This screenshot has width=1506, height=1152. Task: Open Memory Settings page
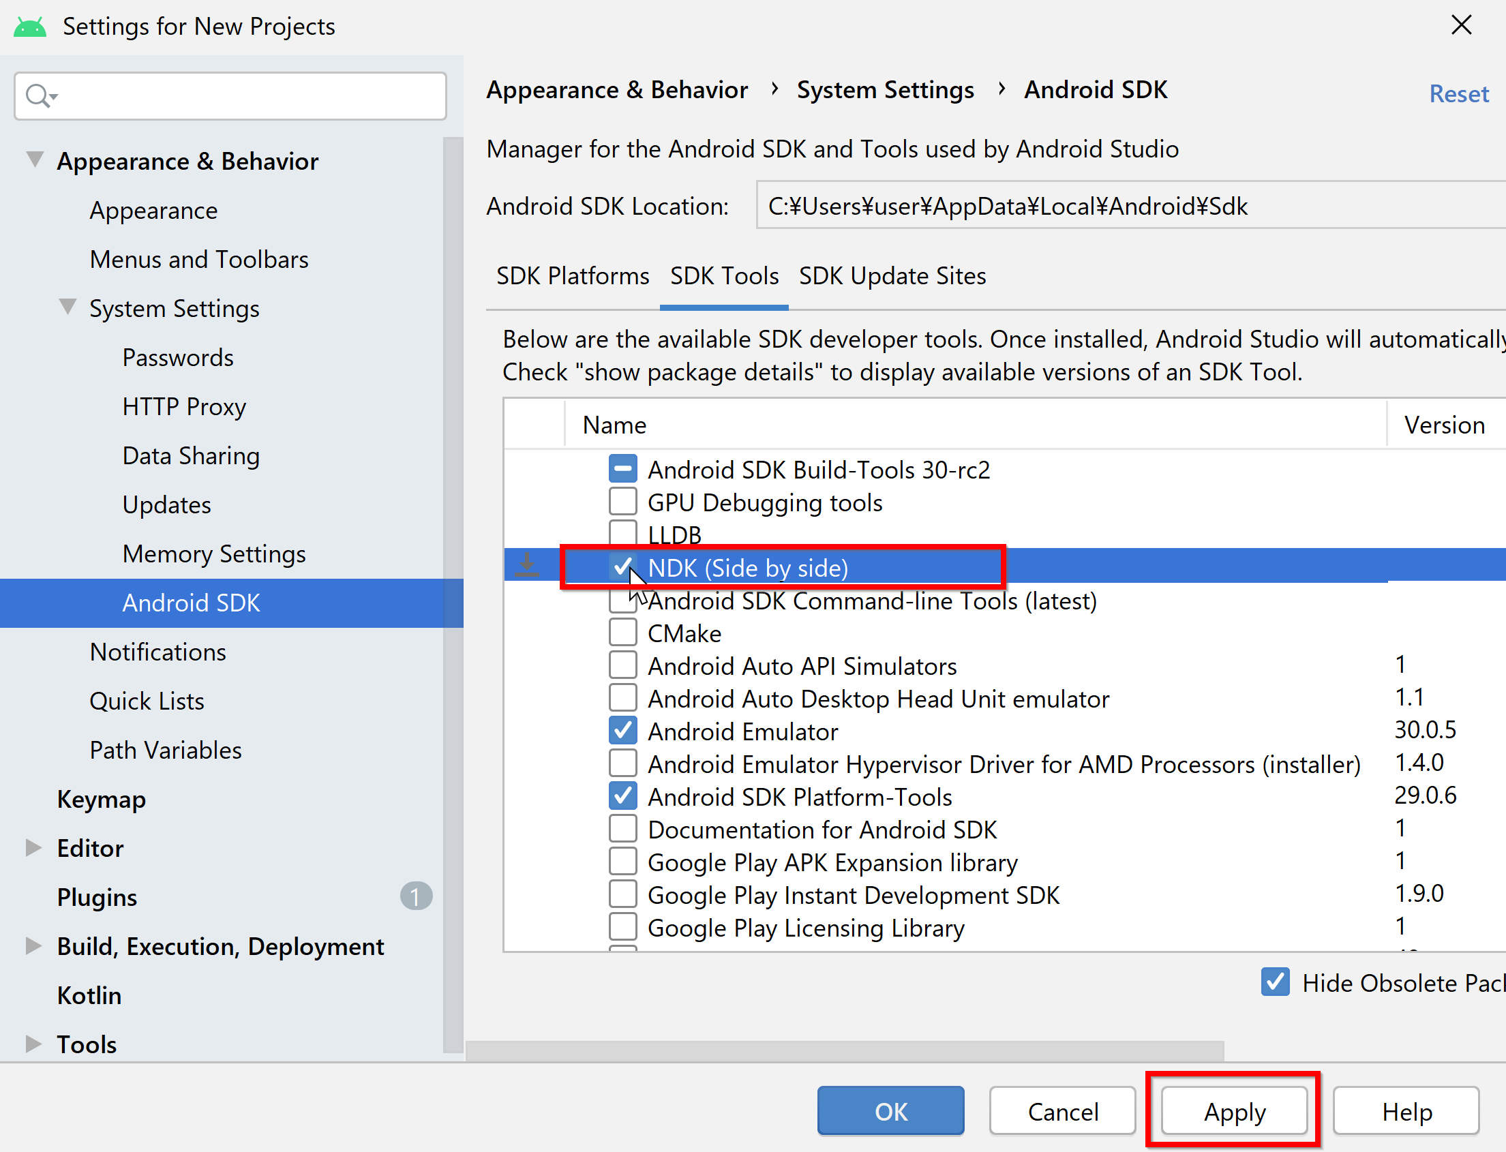(x=214, y=554)
